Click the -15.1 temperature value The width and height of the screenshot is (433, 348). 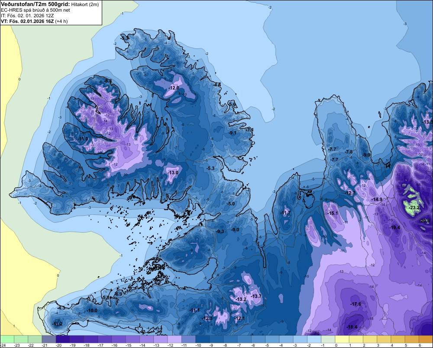(333, 213)
